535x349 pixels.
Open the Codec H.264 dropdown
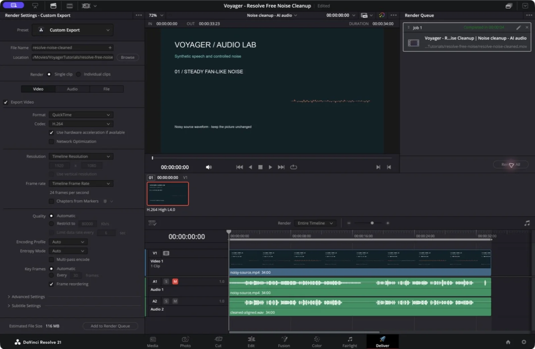click(x=81, y=124)
